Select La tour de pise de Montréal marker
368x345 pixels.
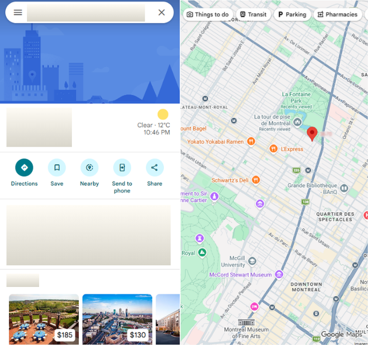pos(297,122)
